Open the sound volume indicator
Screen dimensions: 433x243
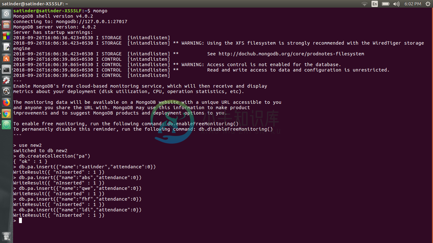click(x=396, y=4)
